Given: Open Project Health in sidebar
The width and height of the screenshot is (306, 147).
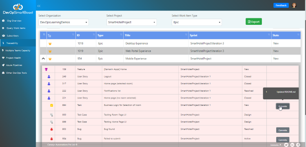Looking at the screenshot, I should (13, 58).
